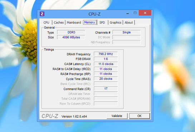This screenshot has width=195, height=132.
Task: Click the empty DRAM Idle Timer field
Action: point(106,94)
